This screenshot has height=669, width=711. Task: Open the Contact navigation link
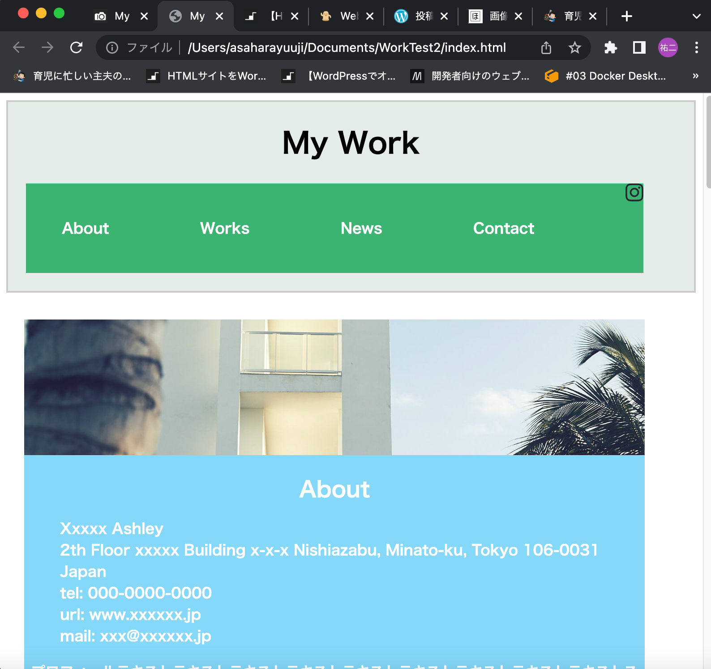[503, 228]
